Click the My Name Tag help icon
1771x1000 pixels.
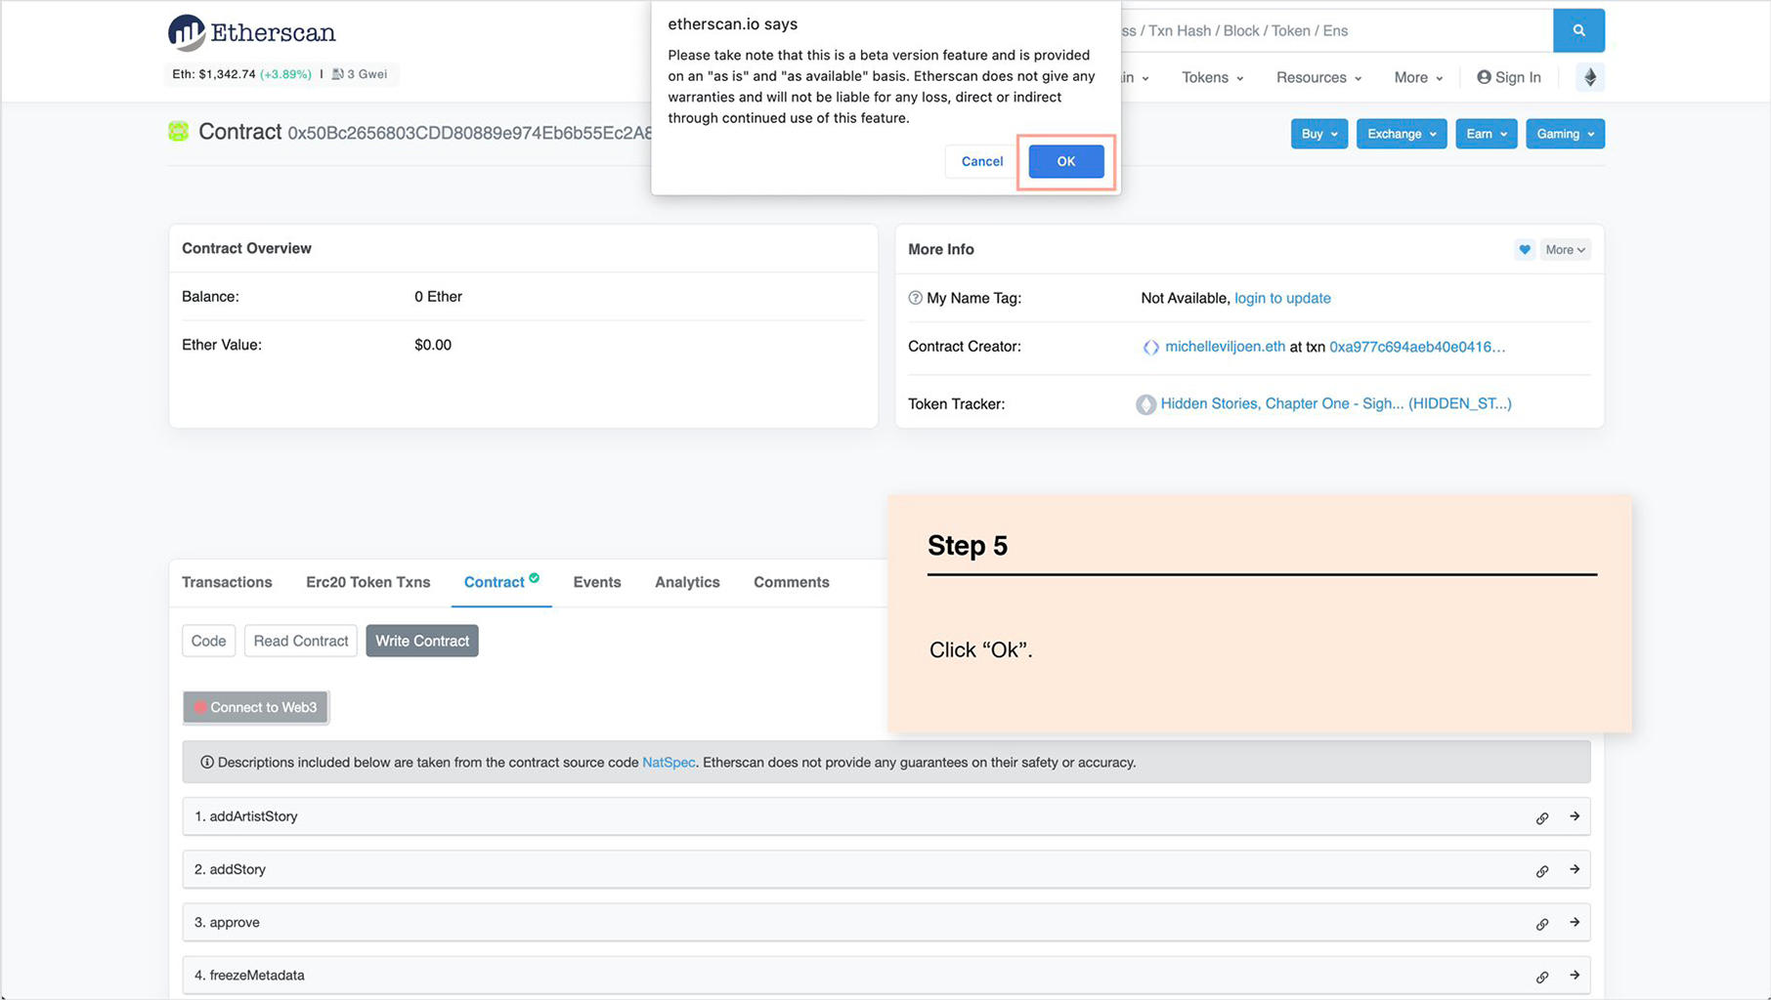(x=915, y=298)
